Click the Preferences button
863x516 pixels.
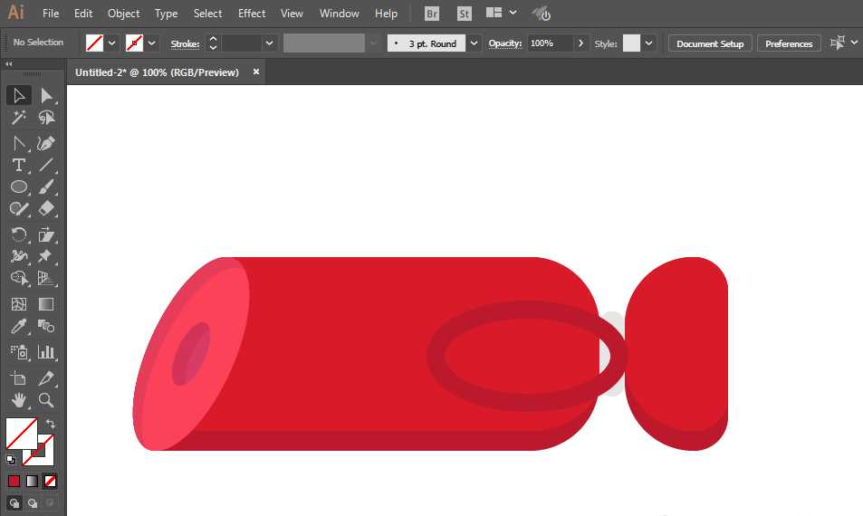[x=789, y=43]
